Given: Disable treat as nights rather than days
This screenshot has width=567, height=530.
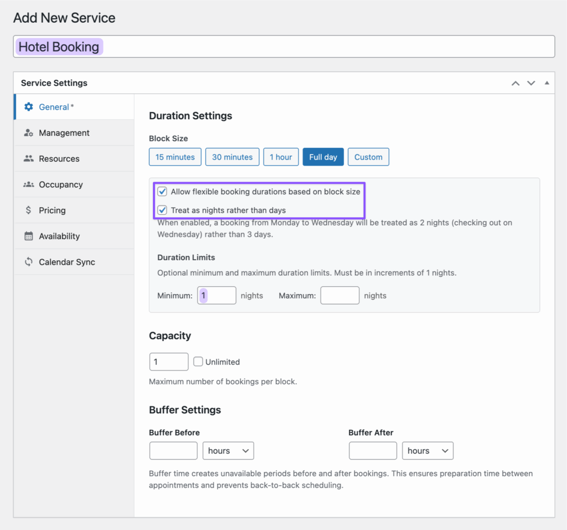Looking at the screenshot, I should coord(162,210).
